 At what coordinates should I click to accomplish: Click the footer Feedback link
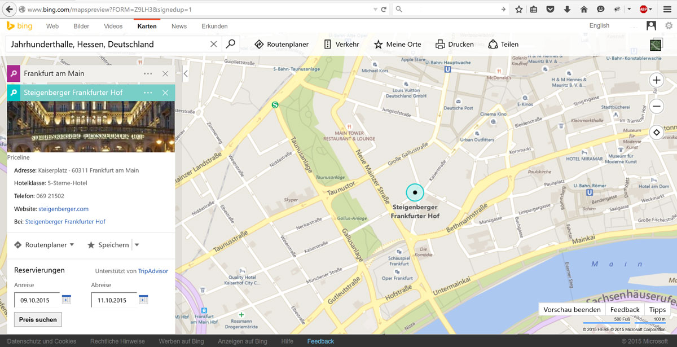[320, 341]
